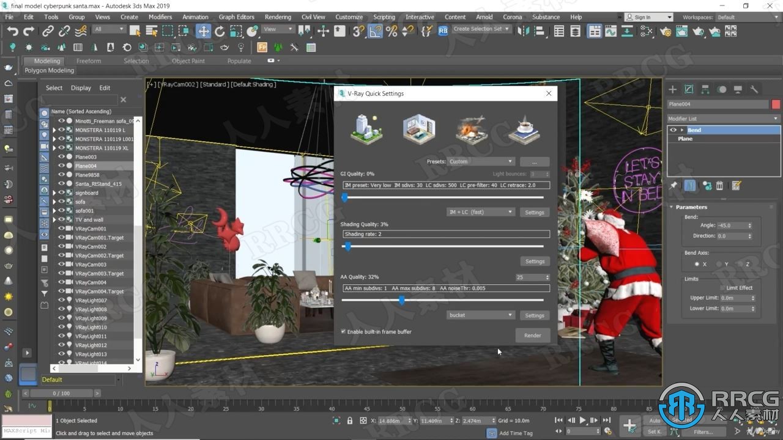Switch to the Freeform ribbon tab
This screenshot has height=440, width=783.
pyautogui.click(x=89, y=61)
